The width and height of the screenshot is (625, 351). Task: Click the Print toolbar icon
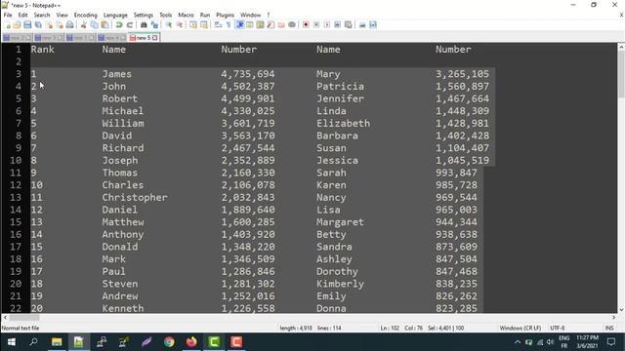click(x=69, y=24)
